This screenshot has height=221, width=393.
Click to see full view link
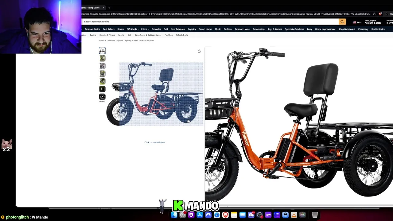pyautogui.click(x=155, y=142)
